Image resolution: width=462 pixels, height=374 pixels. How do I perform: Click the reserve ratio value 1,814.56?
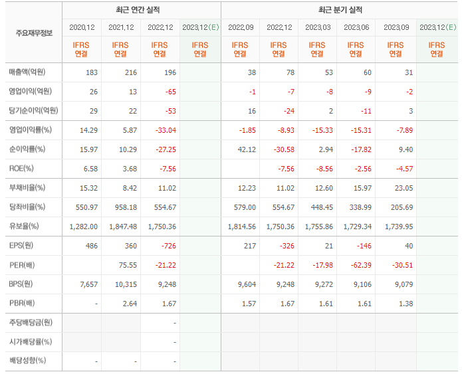click(x=242, y=227)
